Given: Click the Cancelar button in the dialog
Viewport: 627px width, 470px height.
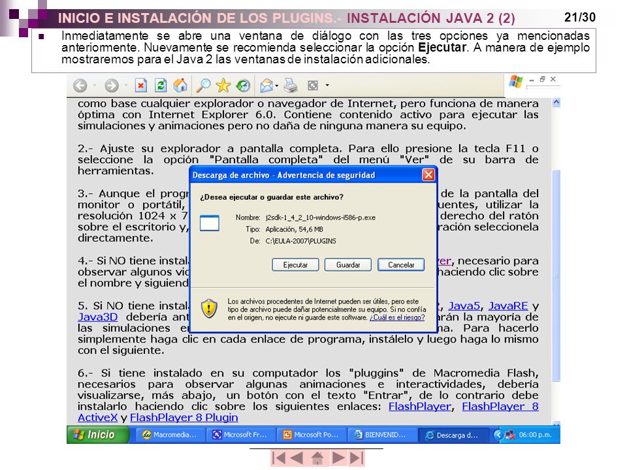Looking at the screenshot, I should [401, 265].
